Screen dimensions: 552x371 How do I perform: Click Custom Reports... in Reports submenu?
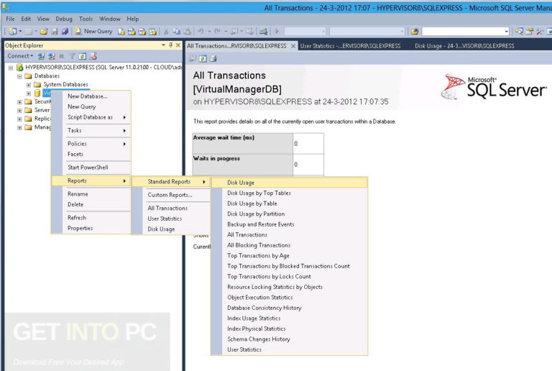pyautogui.click(x=171, y=195)
